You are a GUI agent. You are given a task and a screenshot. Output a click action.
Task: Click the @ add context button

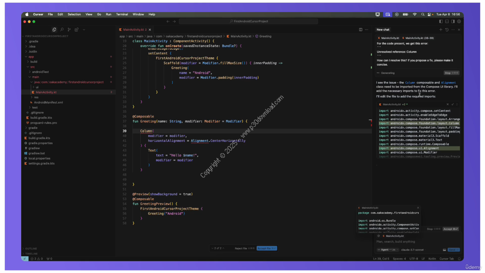pos(378,236)
